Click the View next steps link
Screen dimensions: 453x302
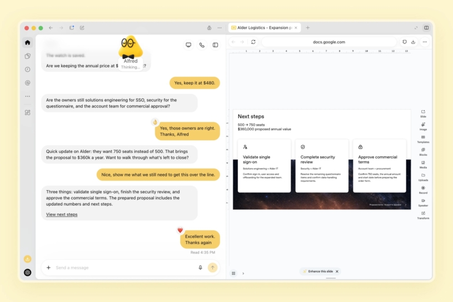(x=62, y=215)
